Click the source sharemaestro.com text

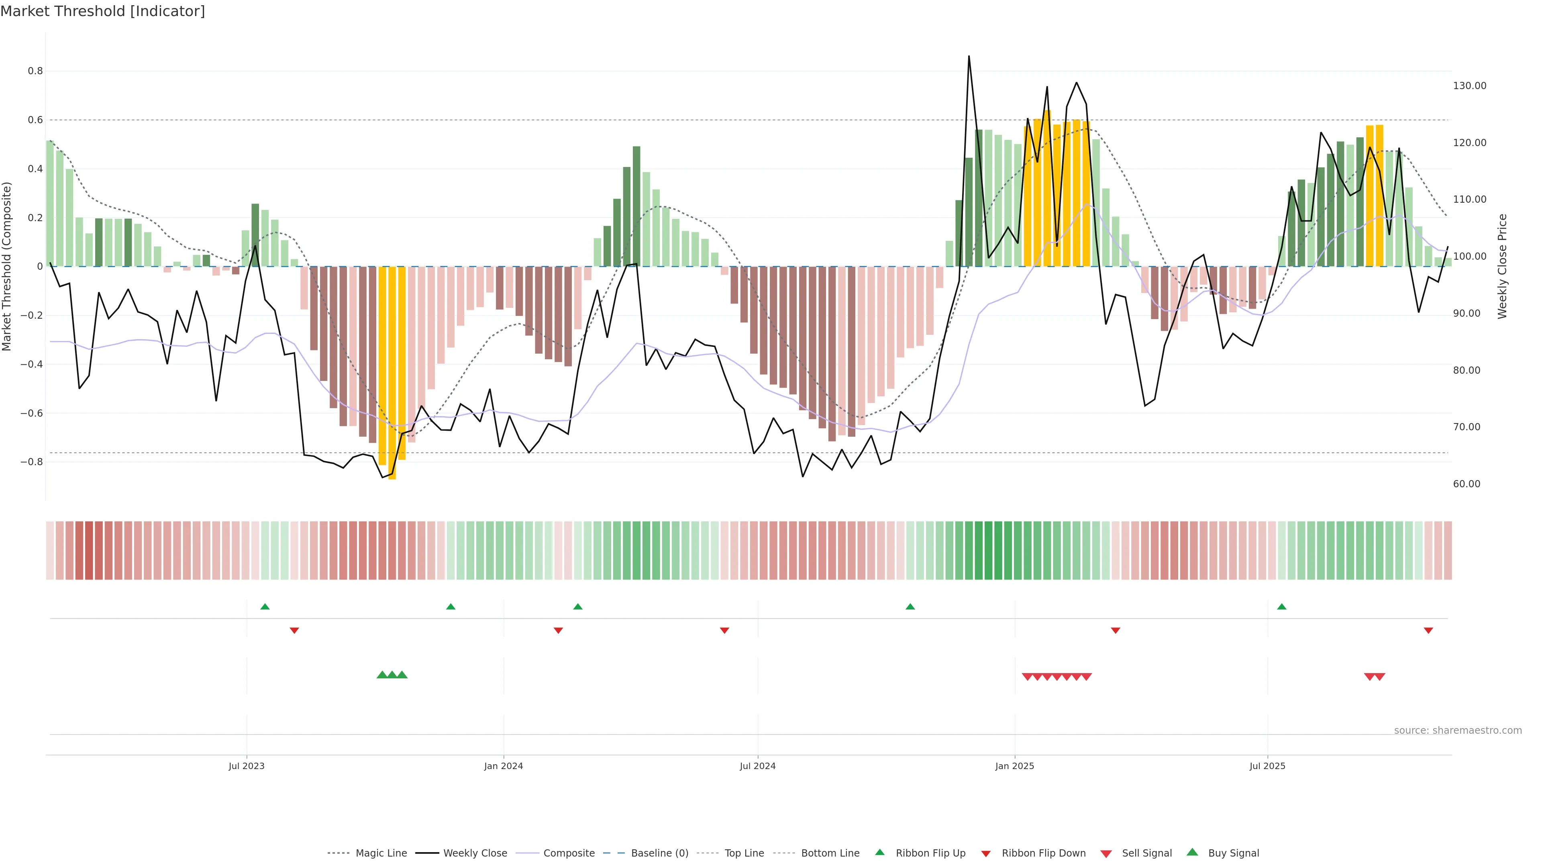click(1458, 731)
